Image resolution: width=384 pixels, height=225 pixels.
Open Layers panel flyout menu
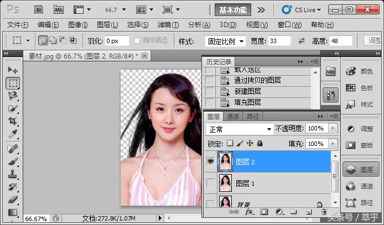(334, 117)
